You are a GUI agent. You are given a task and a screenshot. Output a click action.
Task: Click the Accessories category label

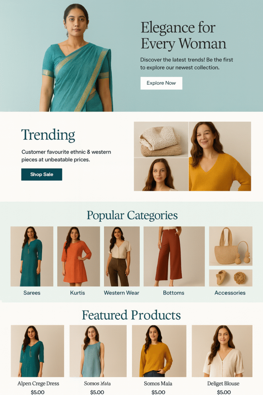(230, 293)
